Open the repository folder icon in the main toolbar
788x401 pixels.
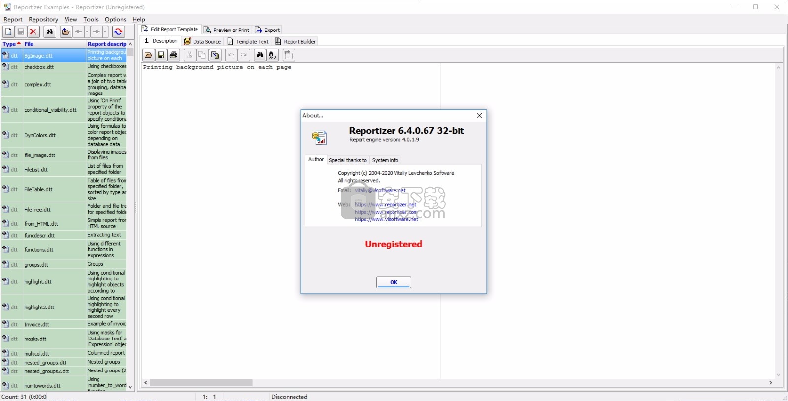tap(66, 31)
